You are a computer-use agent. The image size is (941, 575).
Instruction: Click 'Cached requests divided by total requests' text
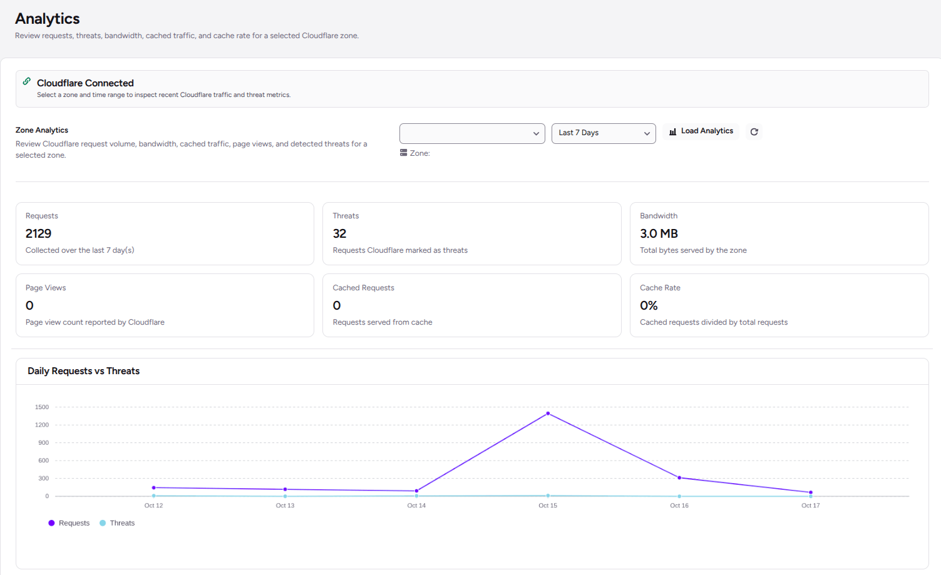[x=714, y=322]
